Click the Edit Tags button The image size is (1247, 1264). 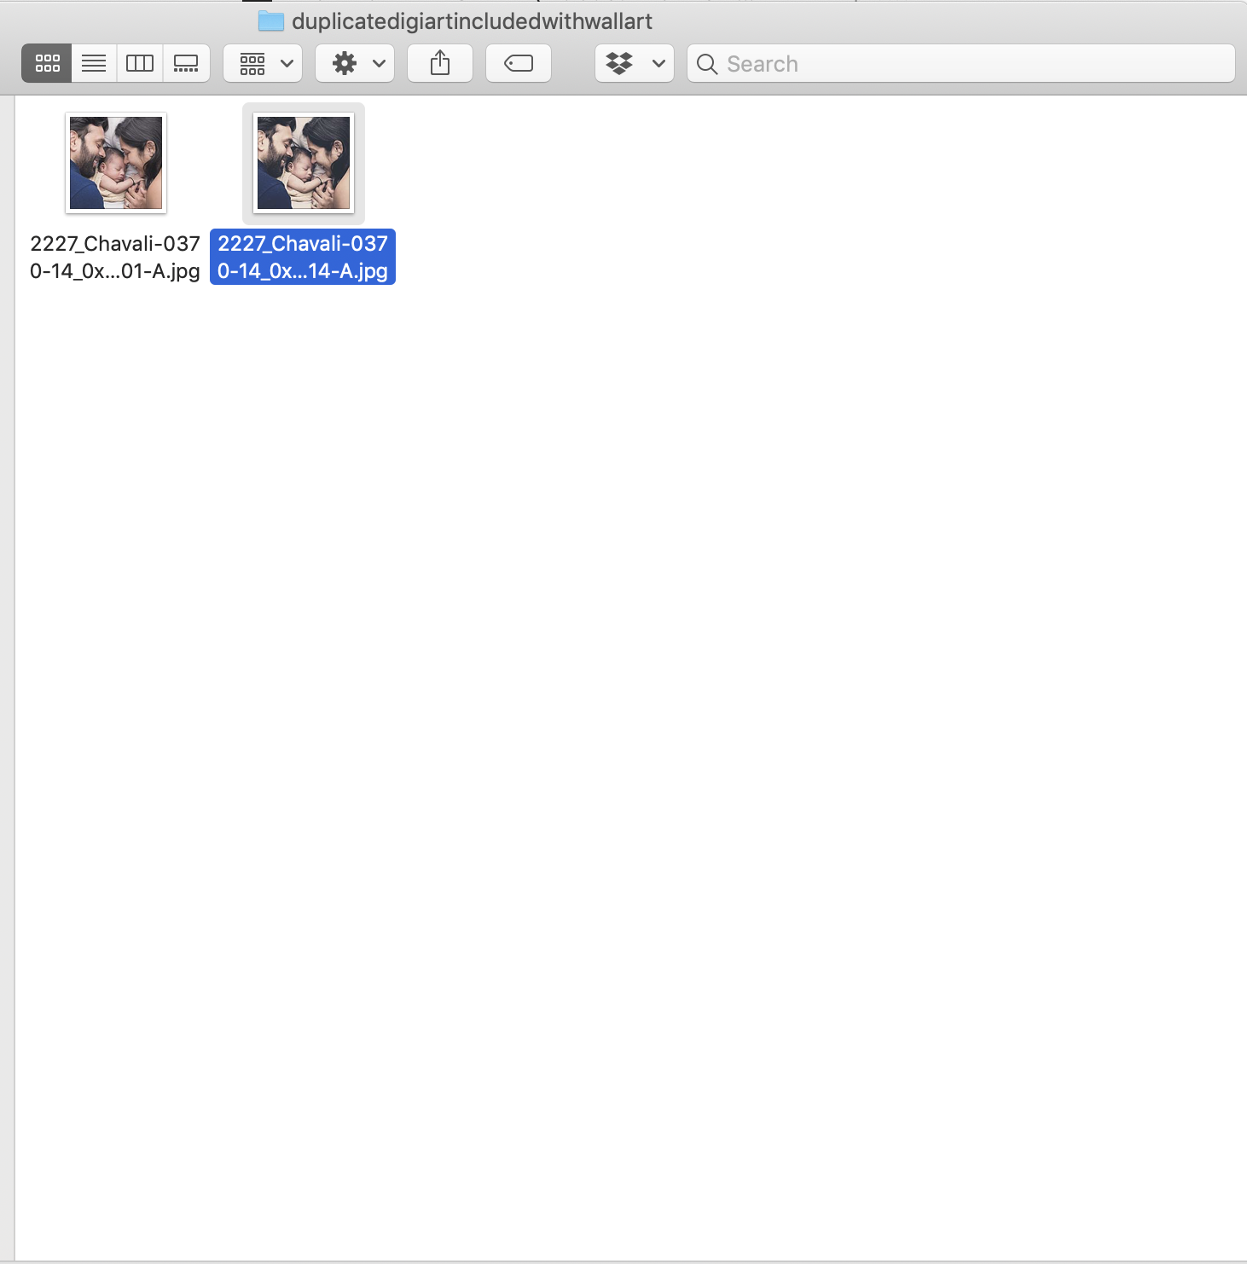519,63
